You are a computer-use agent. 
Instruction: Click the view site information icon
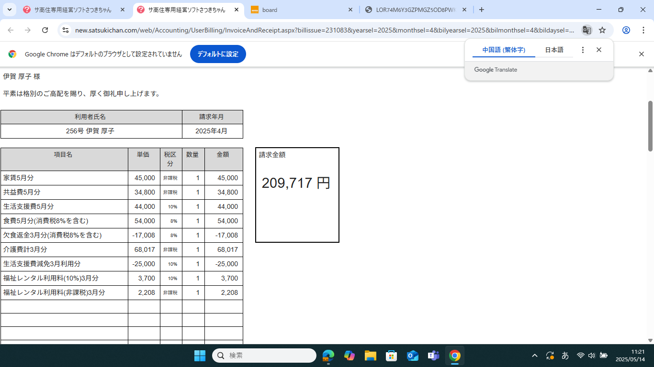[66, 30]
